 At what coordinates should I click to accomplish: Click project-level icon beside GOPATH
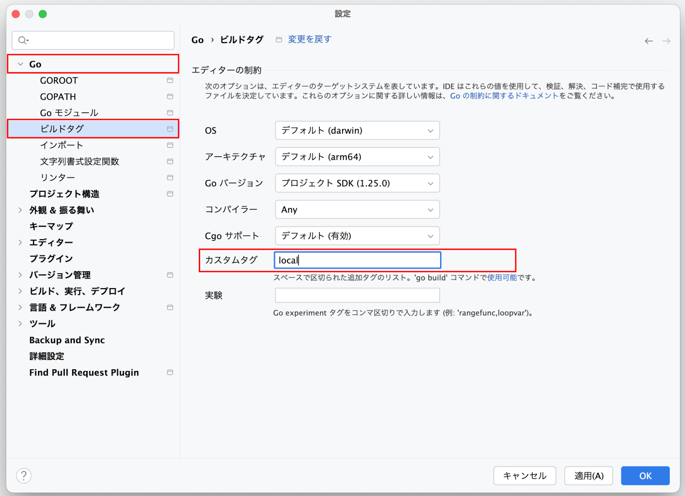point(170,97)
